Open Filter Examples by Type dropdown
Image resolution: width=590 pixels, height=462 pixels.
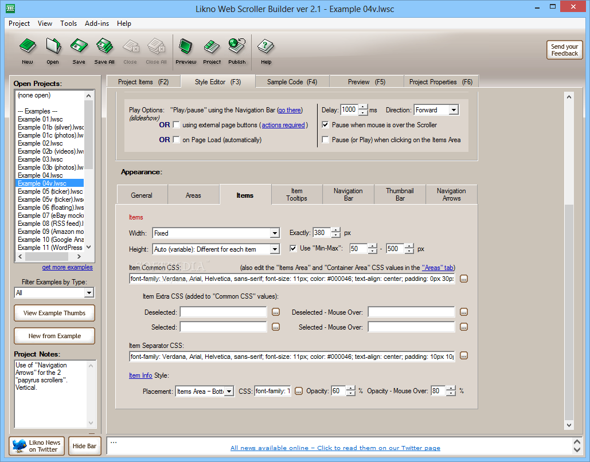pyautogui.click(x=89, y=293)
